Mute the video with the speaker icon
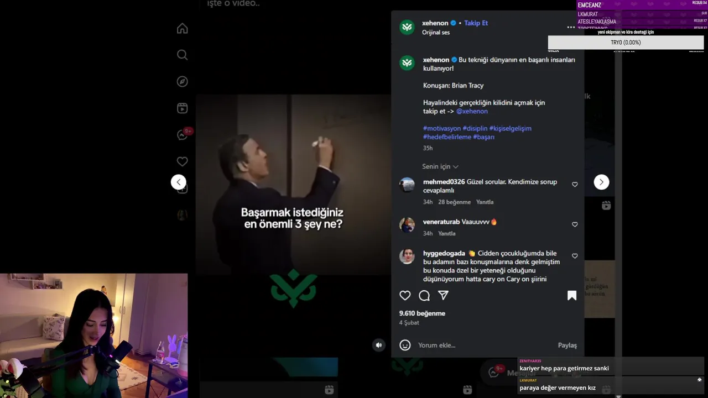Screen dimensions: 708x398 (379, 345)
